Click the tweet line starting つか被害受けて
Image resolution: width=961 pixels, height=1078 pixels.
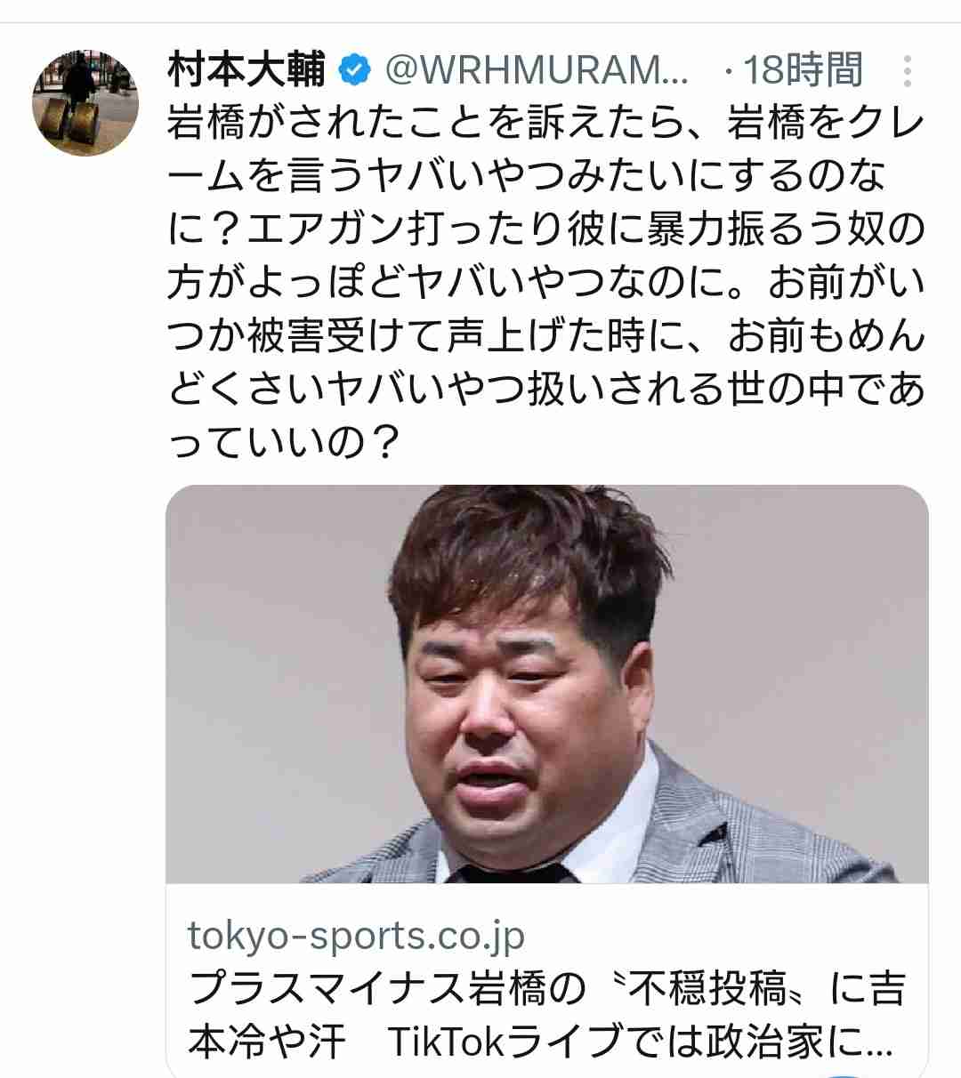(546, 337)
